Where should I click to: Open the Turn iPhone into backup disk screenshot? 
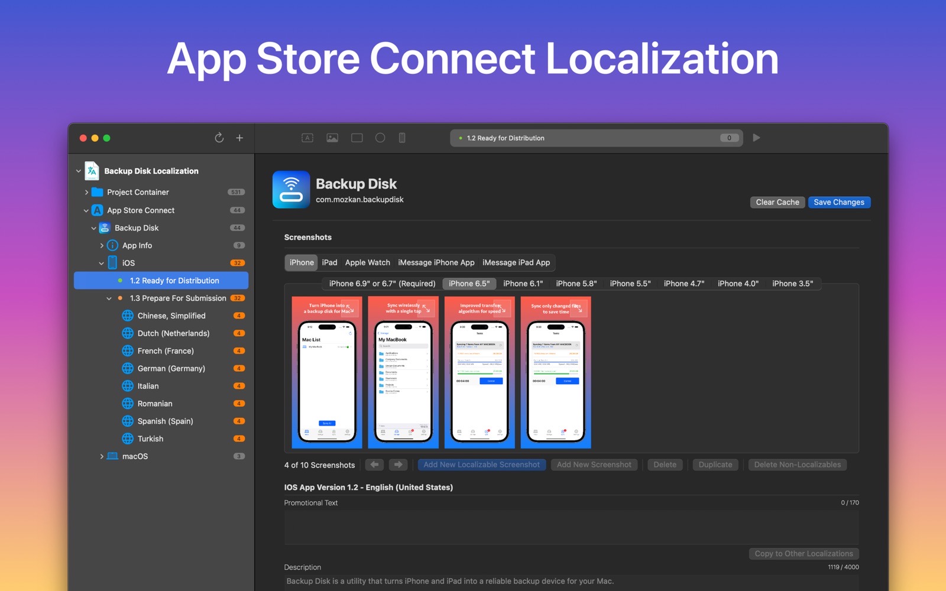click(327, 372)
